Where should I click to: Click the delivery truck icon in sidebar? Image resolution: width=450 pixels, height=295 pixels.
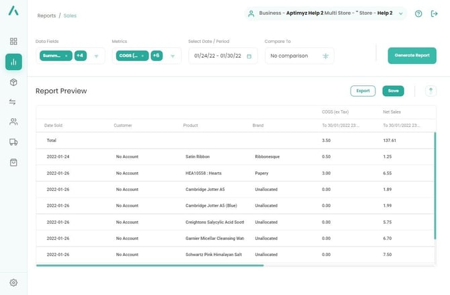[13, 142]
